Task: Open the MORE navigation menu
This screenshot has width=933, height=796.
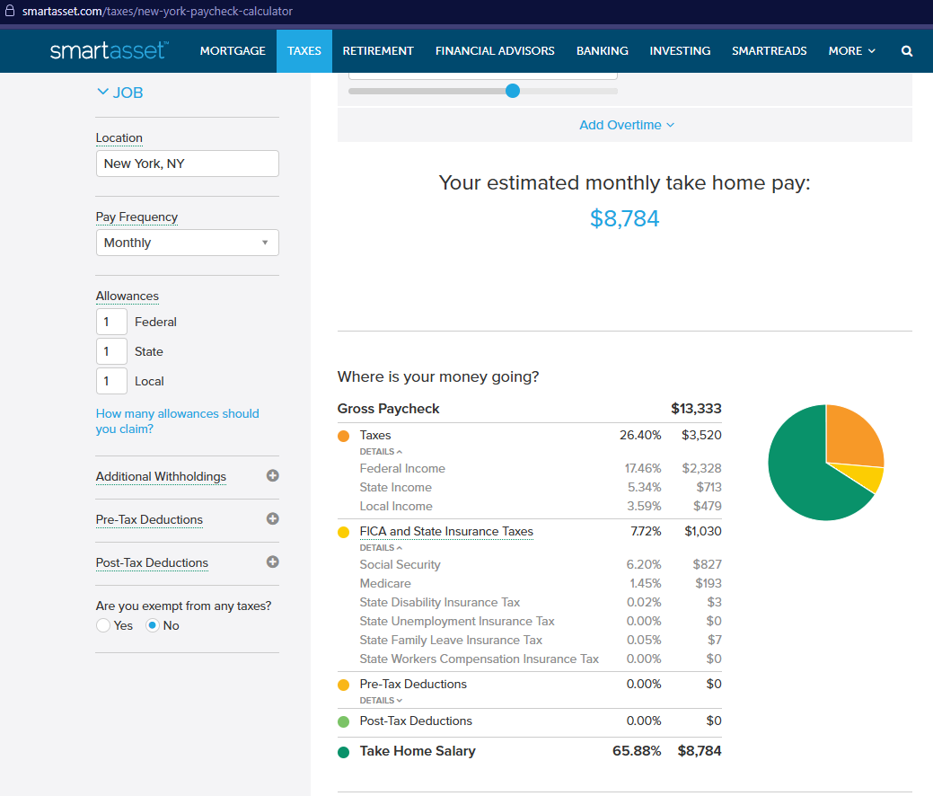Action: tap(851, 51)
